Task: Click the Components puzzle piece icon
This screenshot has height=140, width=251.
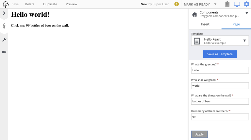Action: pyautogui.click(x=194, y=14)
